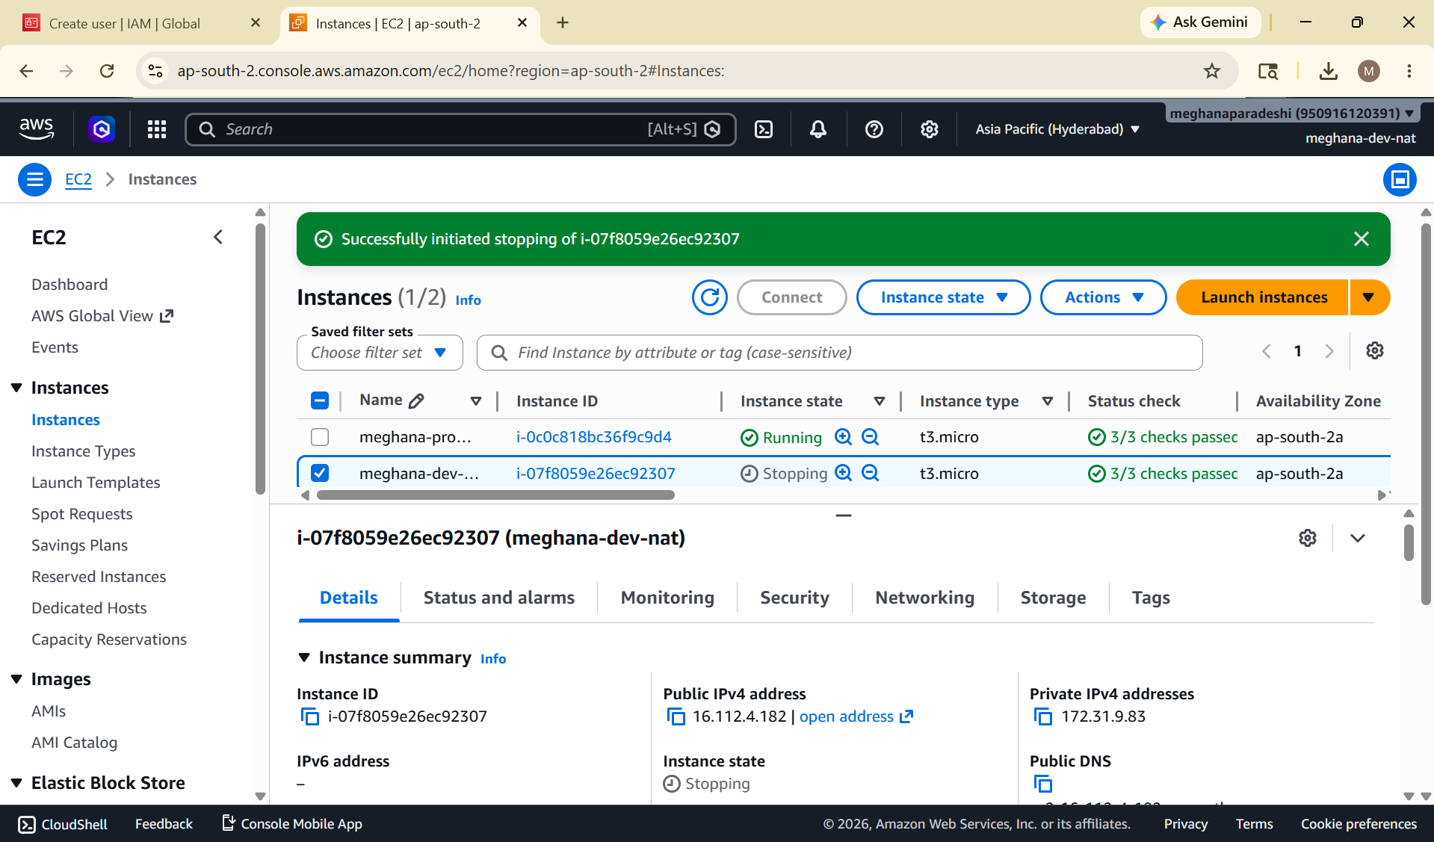
Task: Open the open address link
Action: click(x=856, y=716)
